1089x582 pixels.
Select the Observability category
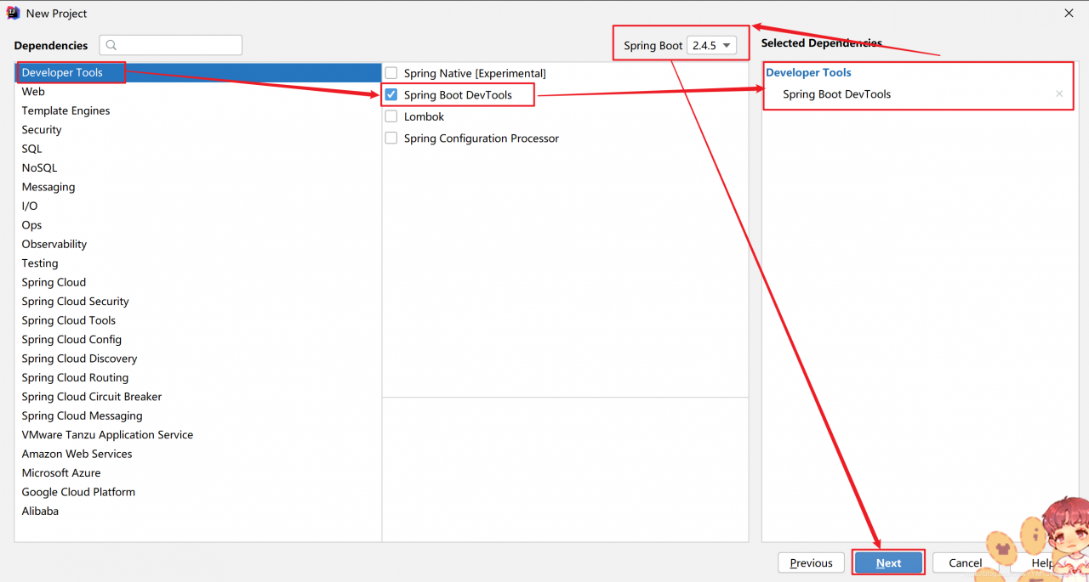pyautogui.click(x=197, y=244)
